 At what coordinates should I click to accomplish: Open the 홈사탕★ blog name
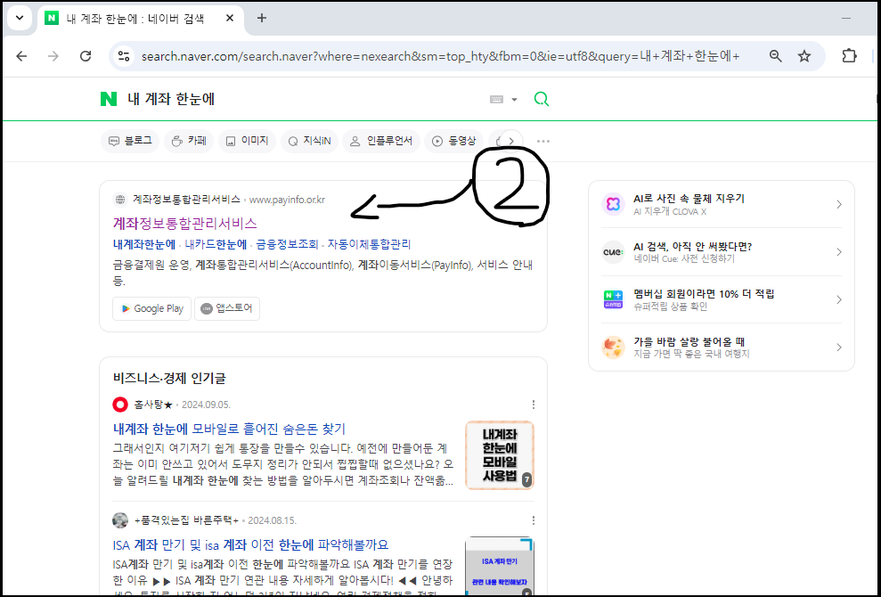tap(153, 405)
